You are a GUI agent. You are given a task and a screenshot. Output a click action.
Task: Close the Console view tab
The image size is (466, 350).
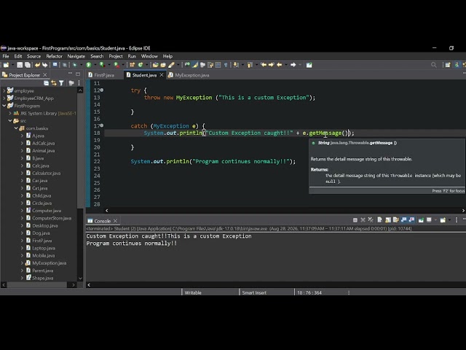(x=115, y=221)
